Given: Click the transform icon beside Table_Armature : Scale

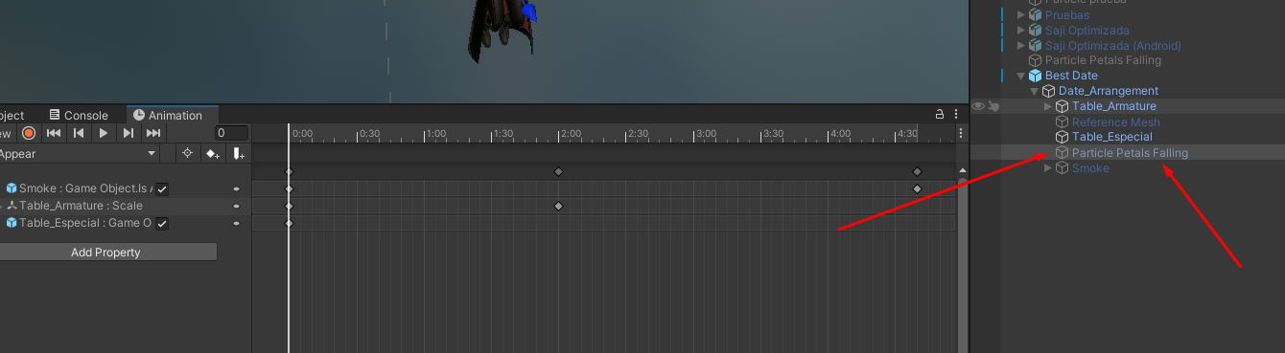Looking at the screenshot, I should (x=12, y=206).
